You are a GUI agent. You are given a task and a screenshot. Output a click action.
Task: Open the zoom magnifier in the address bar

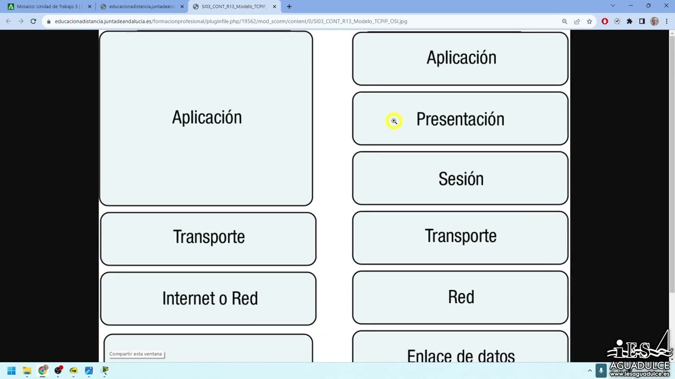coord(564,22)
